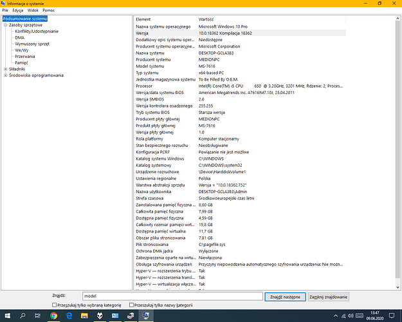
Task: Open the Pomoc menu
Action: pyautogui.click(x=48, y=10)
